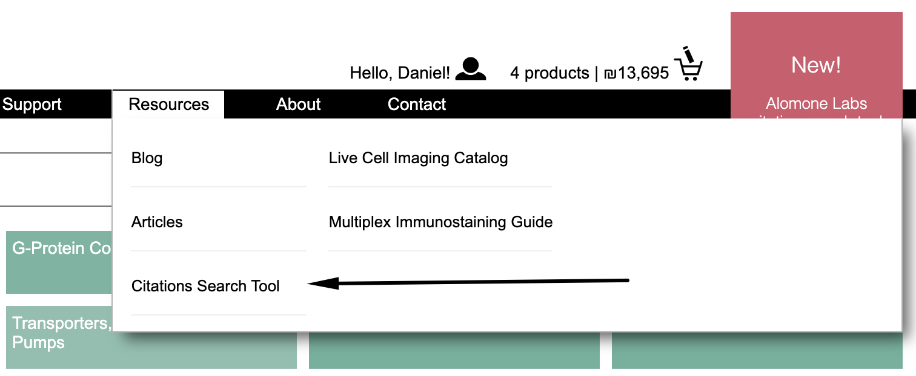Open the shopping cart icon

(x=688, y=65)
